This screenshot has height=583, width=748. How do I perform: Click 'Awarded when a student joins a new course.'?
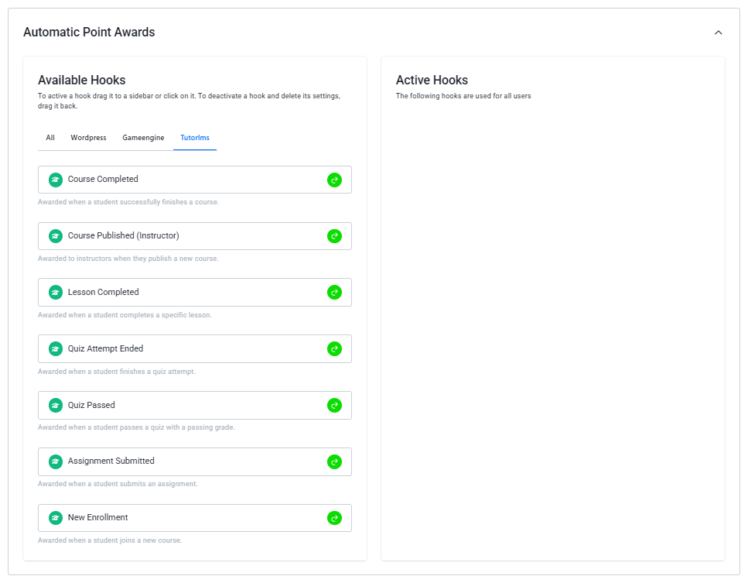tap(110, 540)
